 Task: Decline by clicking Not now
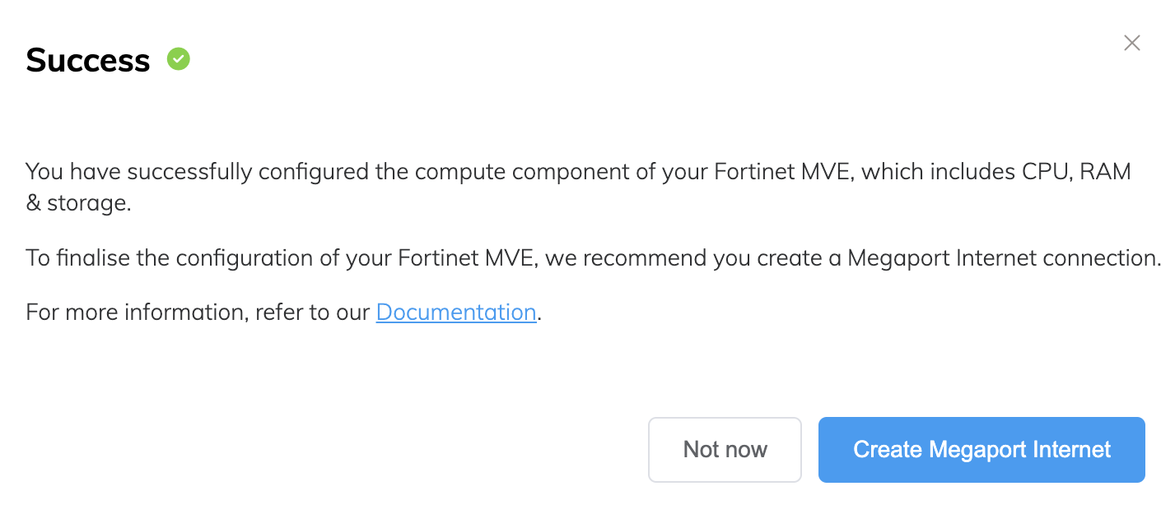(x=725, y=449)
